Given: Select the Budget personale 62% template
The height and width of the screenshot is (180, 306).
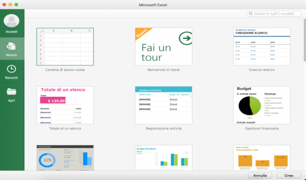Looking at the screenshot, I should pos(65,158).
